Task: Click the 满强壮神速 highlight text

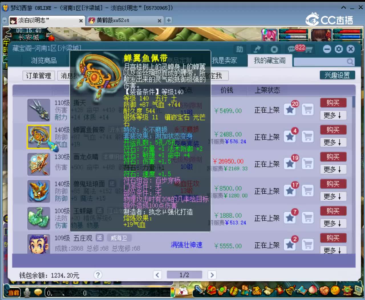Action: coord(186,245)
